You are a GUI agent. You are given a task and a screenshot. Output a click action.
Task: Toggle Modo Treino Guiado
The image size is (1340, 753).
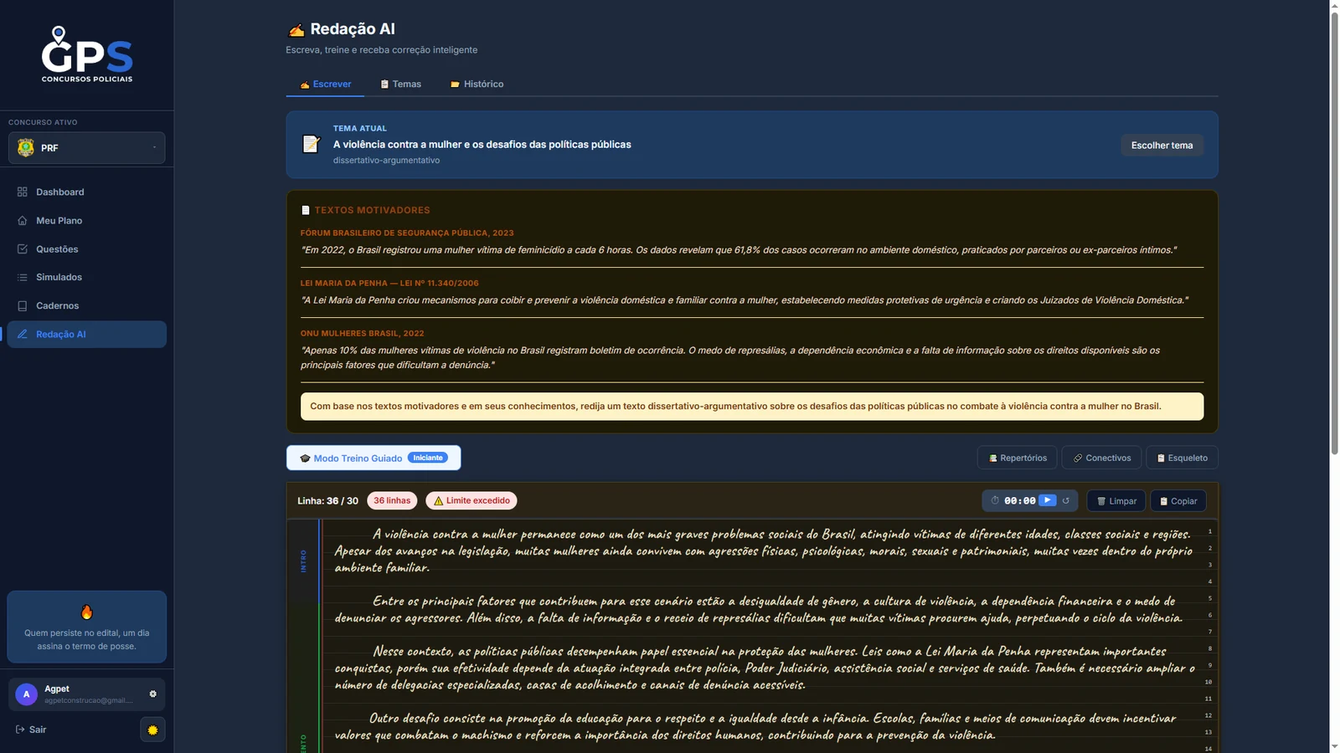pos(374,458)
